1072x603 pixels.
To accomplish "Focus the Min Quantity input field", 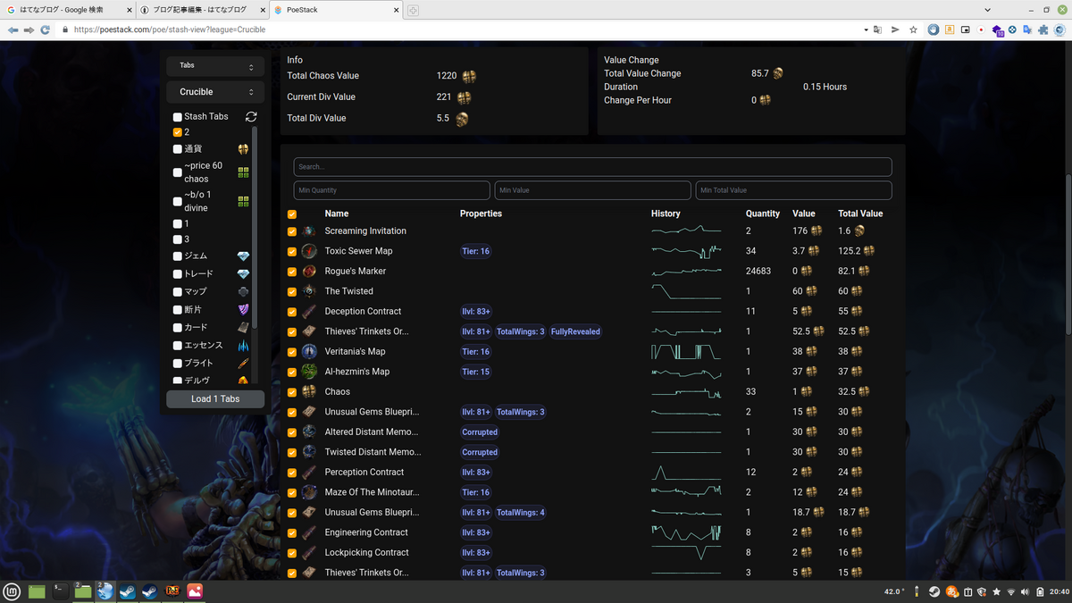I will pyautogui.click(x=392, y=190).
